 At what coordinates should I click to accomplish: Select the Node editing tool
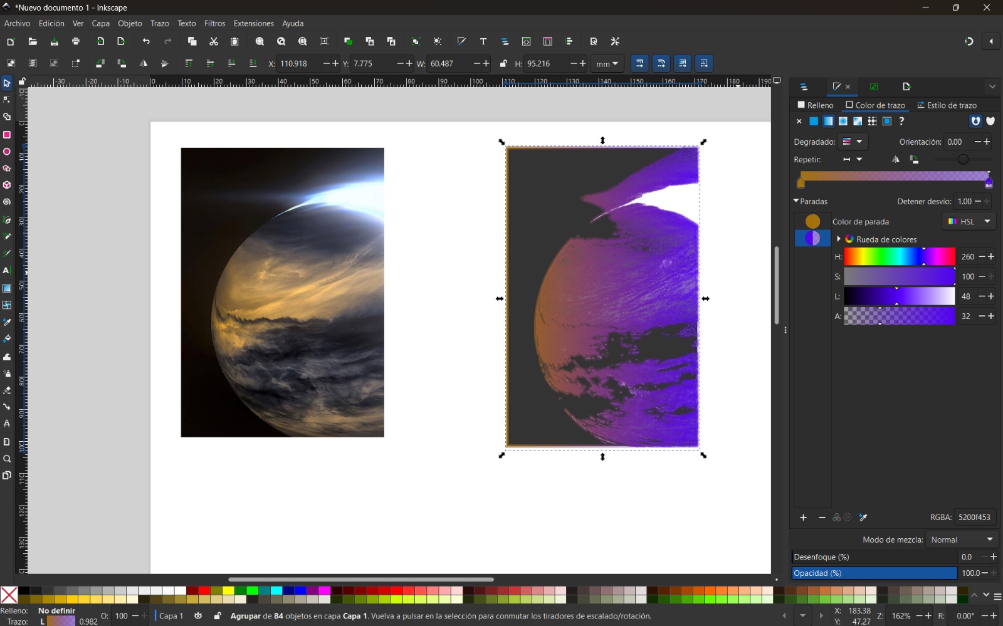pyautogui.click(x=7, y=100)
